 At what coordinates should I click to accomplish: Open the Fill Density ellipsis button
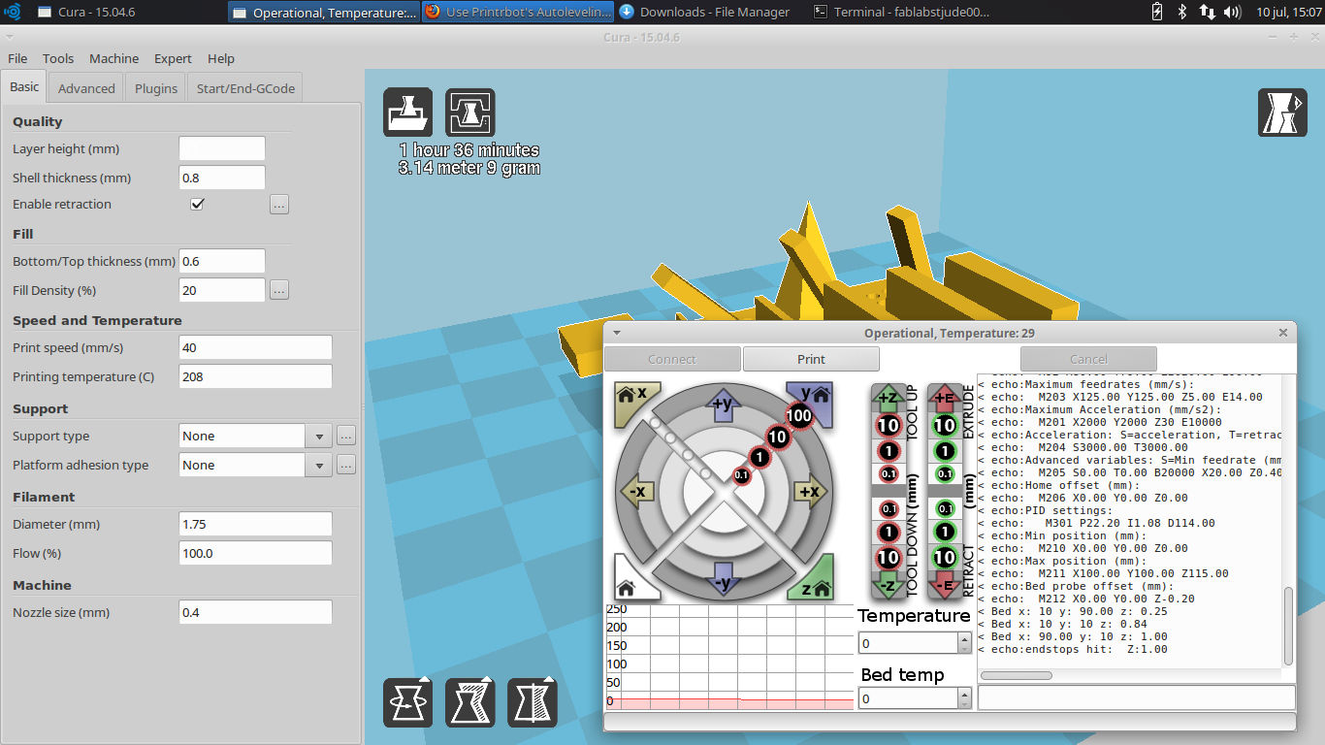pyautogui.click(x=279, y=290)
